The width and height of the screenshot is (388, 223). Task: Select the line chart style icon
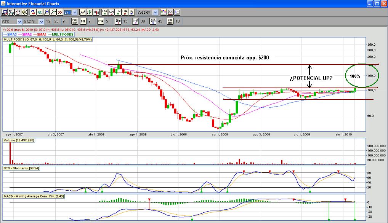pyautogui.click(x=82, y=13)
